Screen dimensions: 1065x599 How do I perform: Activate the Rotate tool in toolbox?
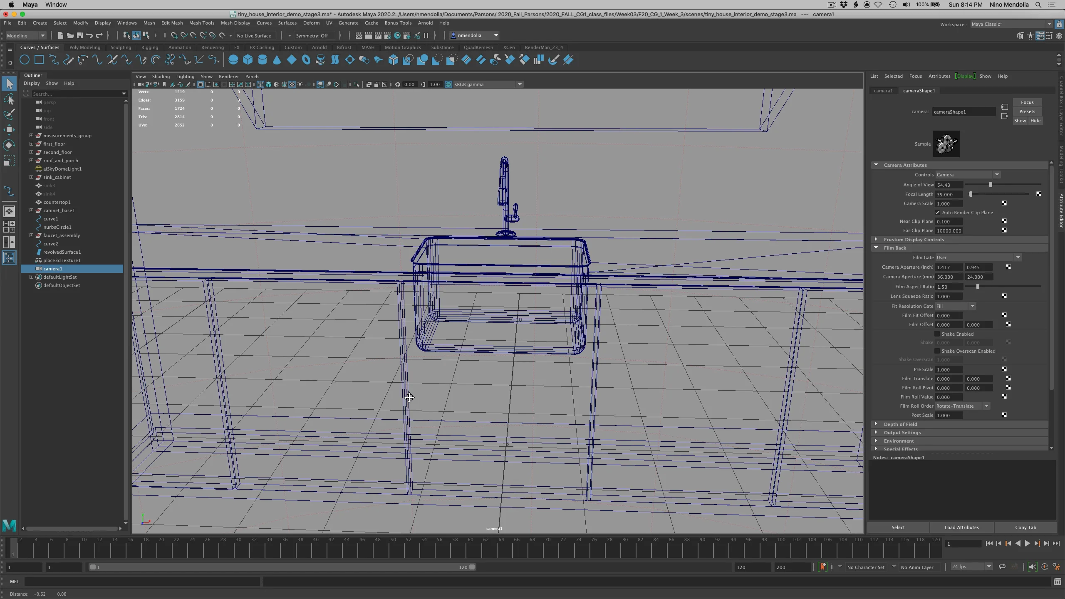9,145
